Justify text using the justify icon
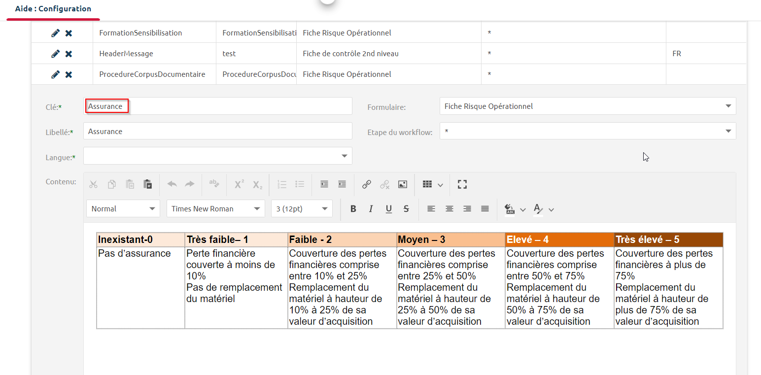 pos(485,209)
